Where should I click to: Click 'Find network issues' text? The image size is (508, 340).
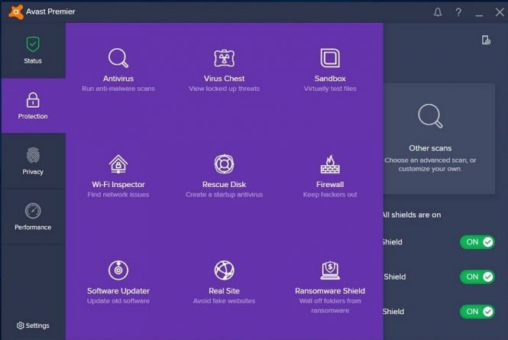(x=118, y=195)
